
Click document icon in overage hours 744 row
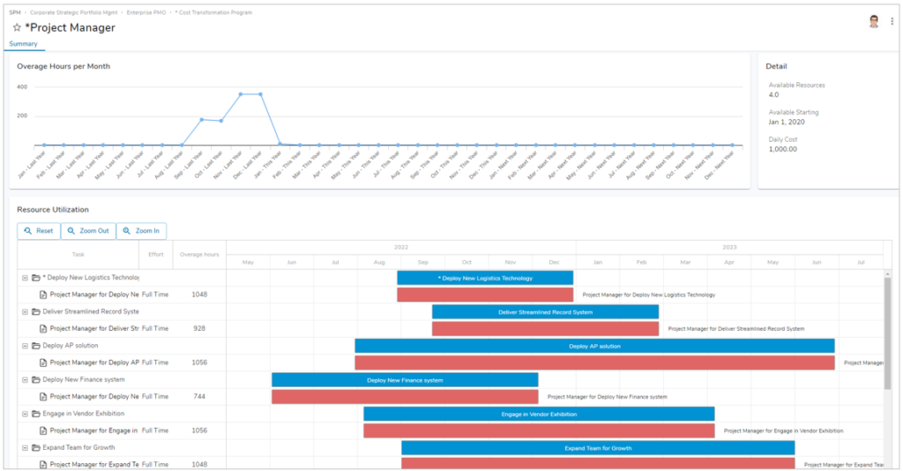click(43, 397)
